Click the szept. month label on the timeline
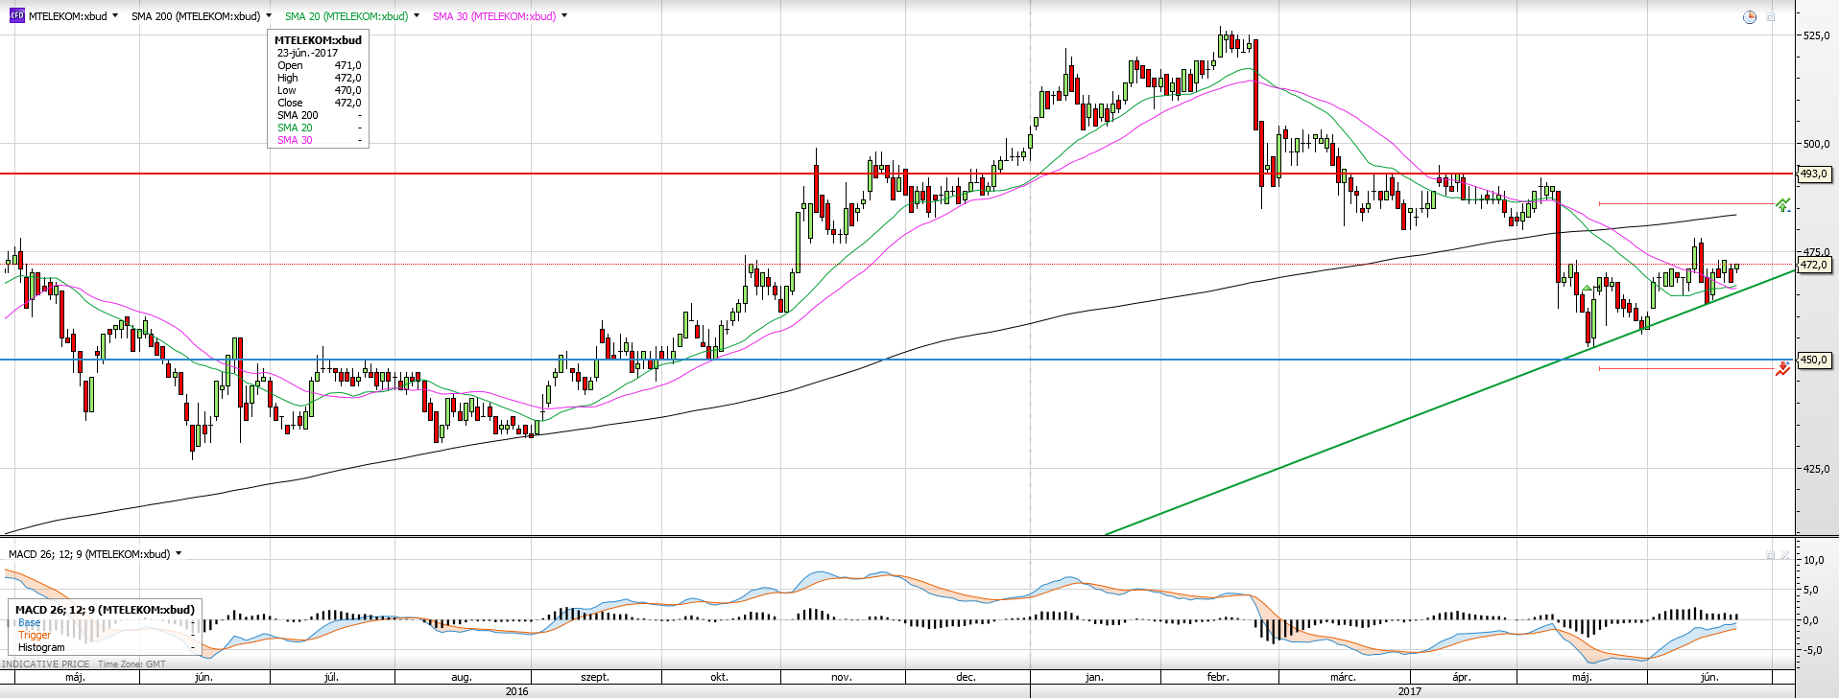1839x698 pixels. tap(595, 677)
